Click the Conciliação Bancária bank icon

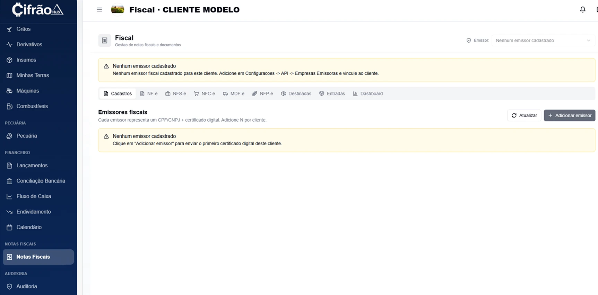tap(9, 181)
